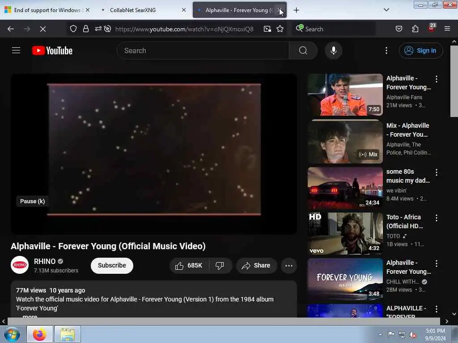Open the YouTube guide hamburger menu
The height and width of the screenshot is (343, 458).
pyautogui.click(x=16, y=50)
